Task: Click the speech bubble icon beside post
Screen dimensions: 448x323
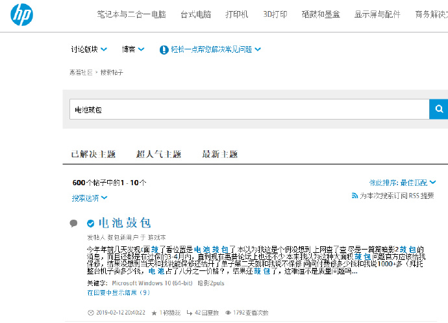Action: point(74,223)
